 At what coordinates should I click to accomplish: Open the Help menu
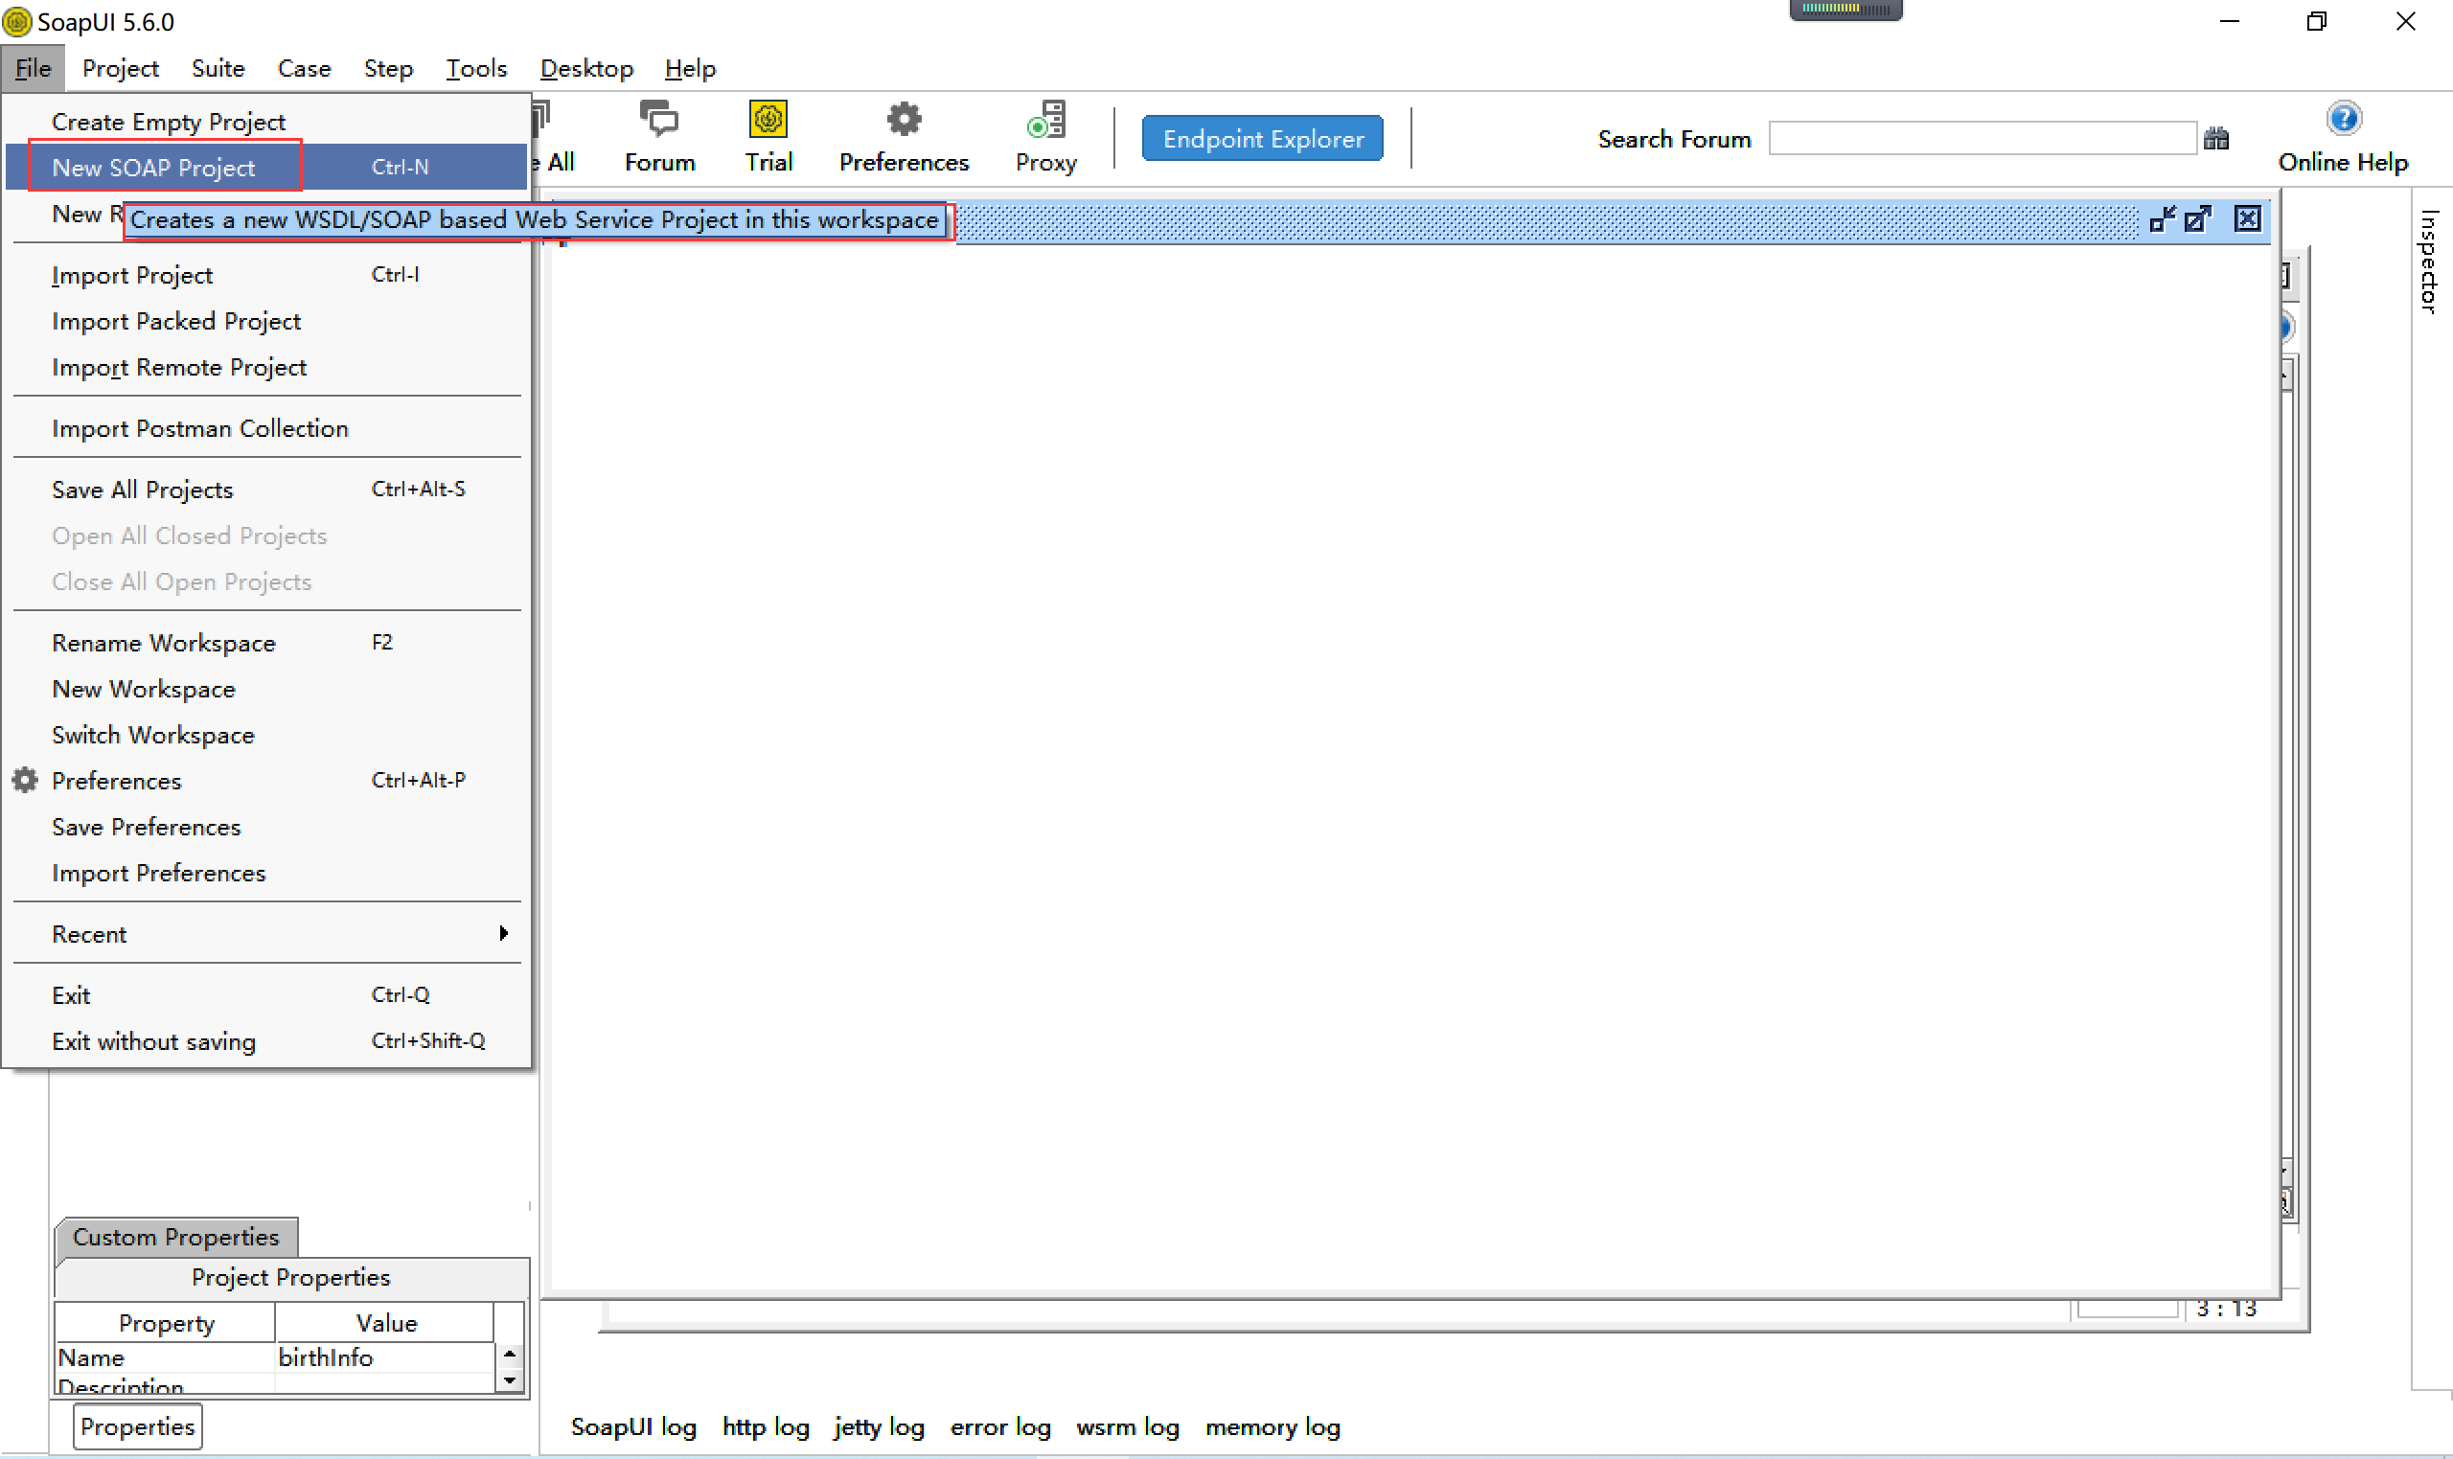[x=689, y=68]
